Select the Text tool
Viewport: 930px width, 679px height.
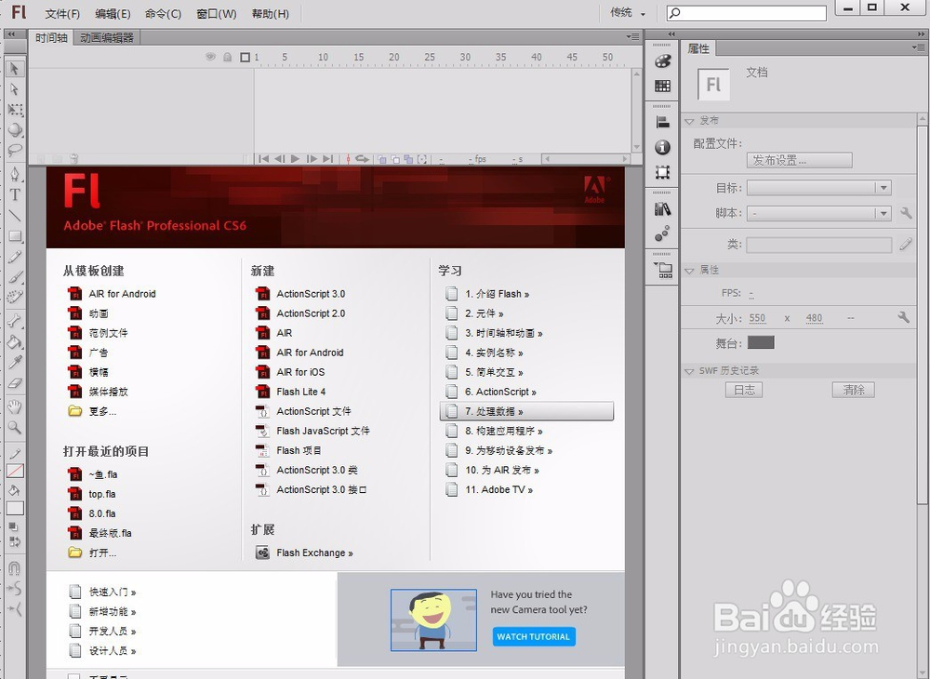pos(15,194)
